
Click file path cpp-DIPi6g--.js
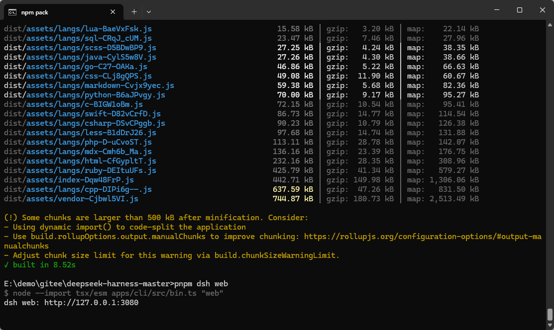(x=78, y=189)
